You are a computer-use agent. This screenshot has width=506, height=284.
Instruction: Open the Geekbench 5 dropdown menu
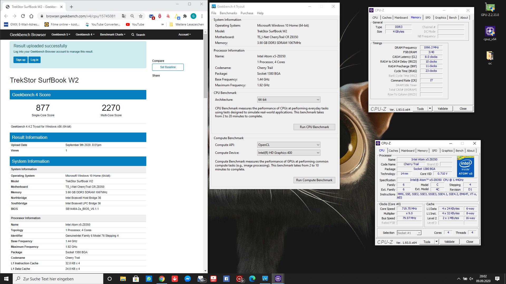pyautogui.click(x=61, y=34)
